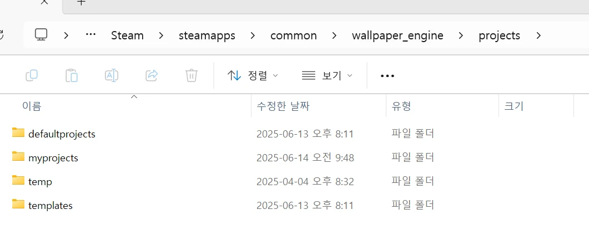Expand chevron after projects in address bar
This screenshot has height=245, width=589.
pyautogui.click(x=538, y=35)
